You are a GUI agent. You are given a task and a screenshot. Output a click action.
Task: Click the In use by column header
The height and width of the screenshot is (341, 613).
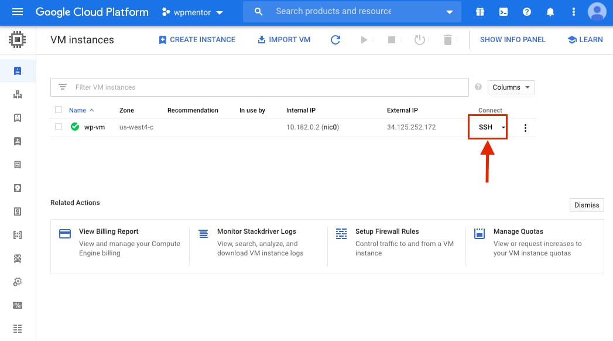pos(252,110)
